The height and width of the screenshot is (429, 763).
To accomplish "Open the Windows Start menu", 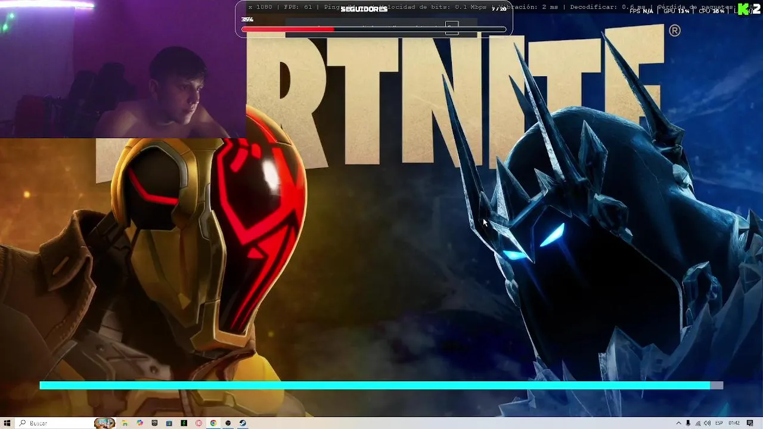I will pyautogui.click(x=7, y=423).
